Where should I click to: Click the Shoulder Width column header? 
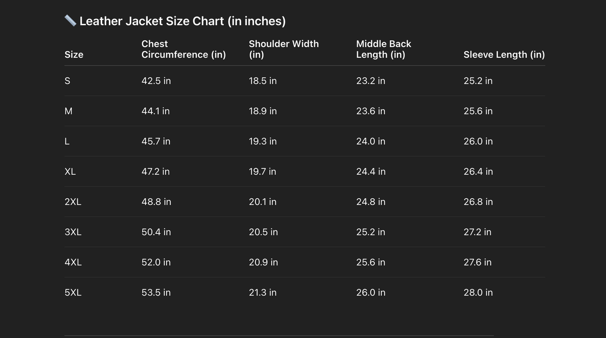(x=283, y=49)
